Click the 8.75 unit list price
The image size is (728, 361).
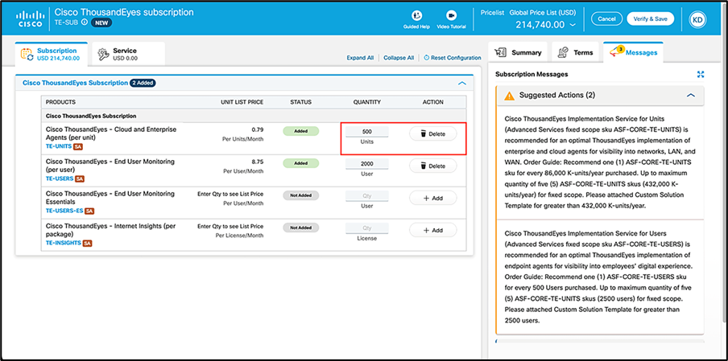click(259, 162)
